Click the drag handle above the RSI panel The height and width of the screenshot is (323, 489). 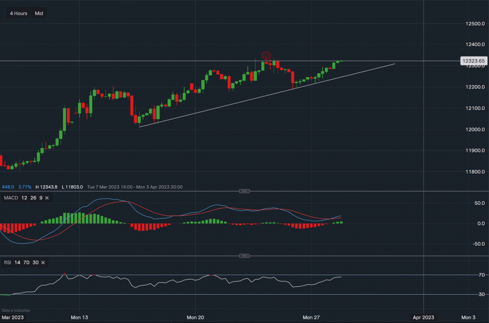point(244,255)
